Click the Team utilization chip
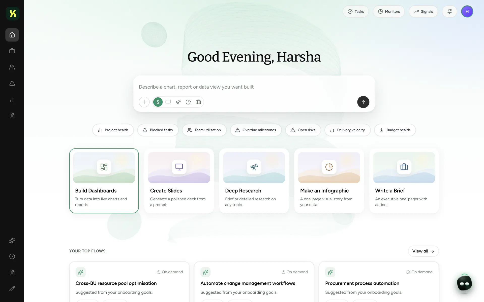The image size is (484, 302). tap(204, 130)
